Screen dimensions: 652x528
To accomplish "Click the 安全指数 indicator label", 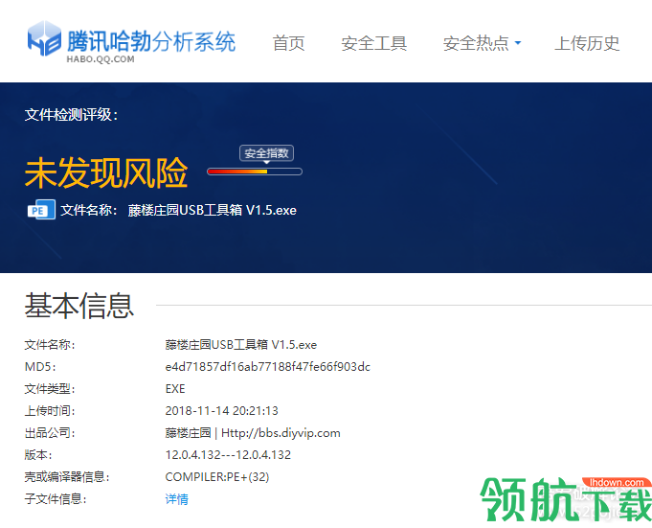I will 266,153.
